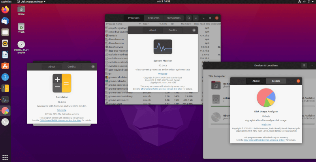This screenshot has height=162, width=316.
Task: Open Firefox from the dock
Action: tap(5, 9)
